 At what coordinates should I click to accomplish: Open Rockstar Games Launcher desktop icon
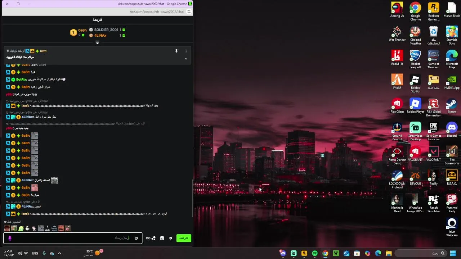(434, 12)
